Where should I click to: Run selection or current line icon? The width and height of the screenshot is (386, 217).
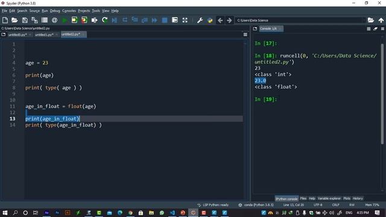[94, 20]
